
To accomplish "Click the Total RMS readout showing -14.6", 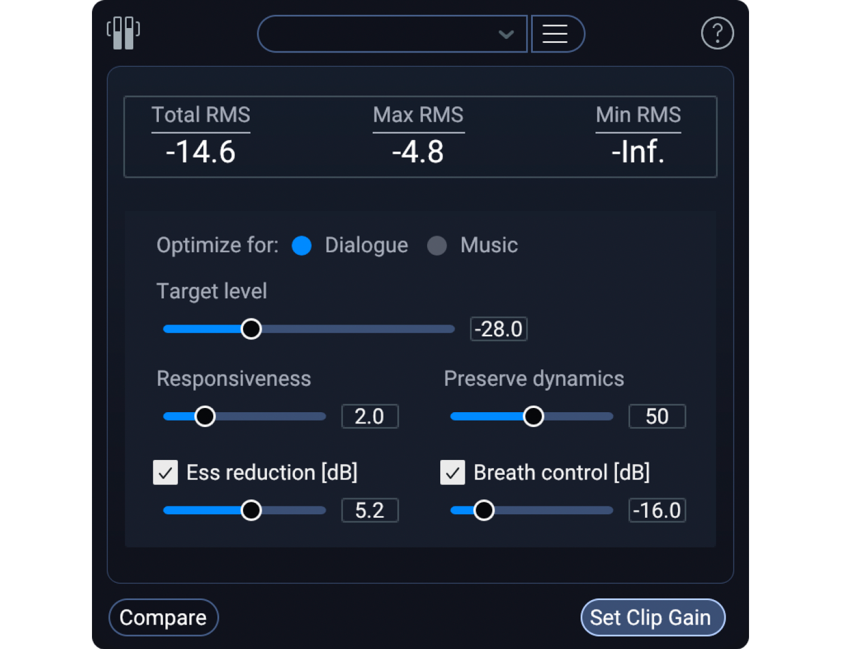I will [201, 152].
